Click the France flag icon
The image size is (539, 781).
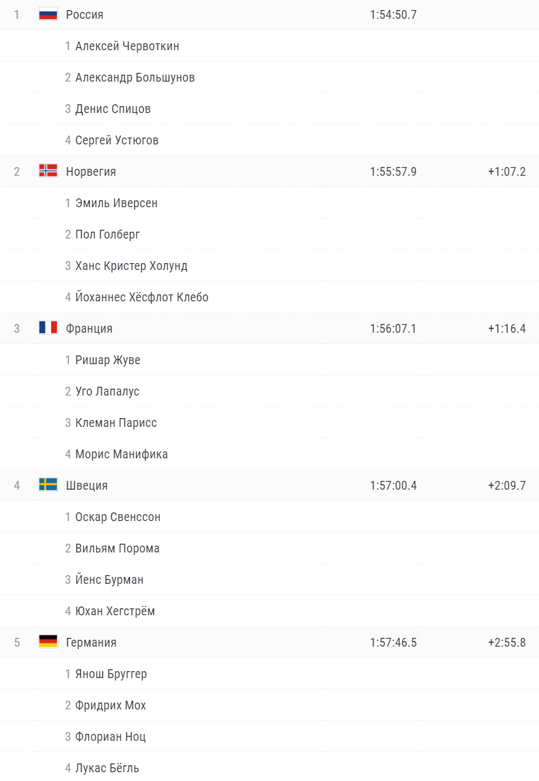48,328
